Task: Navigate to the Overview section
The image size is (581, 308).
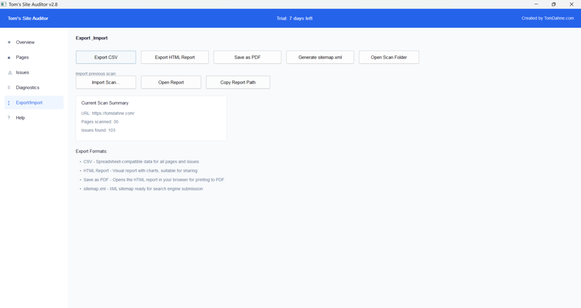Action: point(25,42)
